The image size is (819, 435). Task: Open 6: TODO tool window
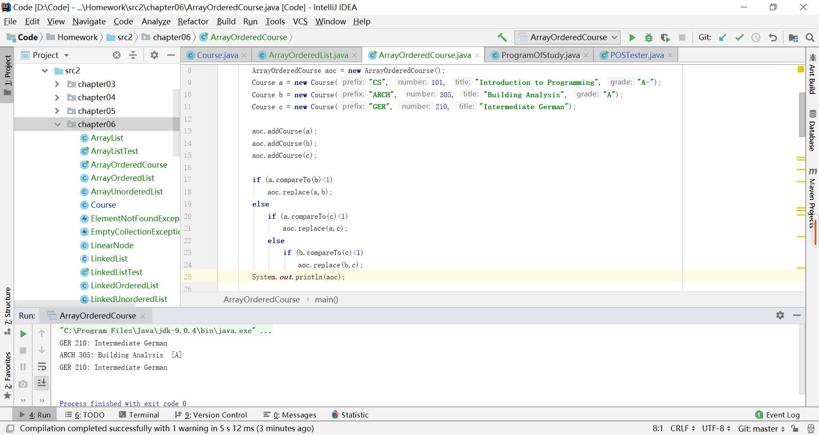click(x=84, y=415)
